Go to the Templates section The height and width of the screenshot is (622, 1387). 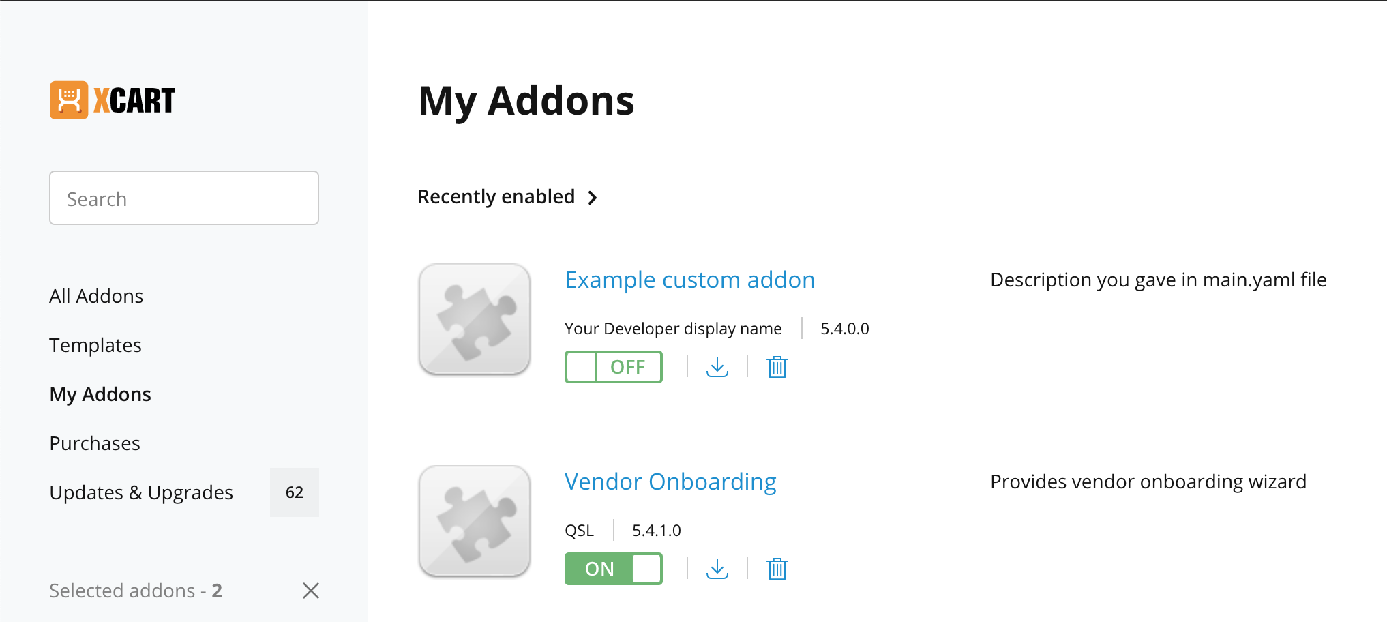95,345
